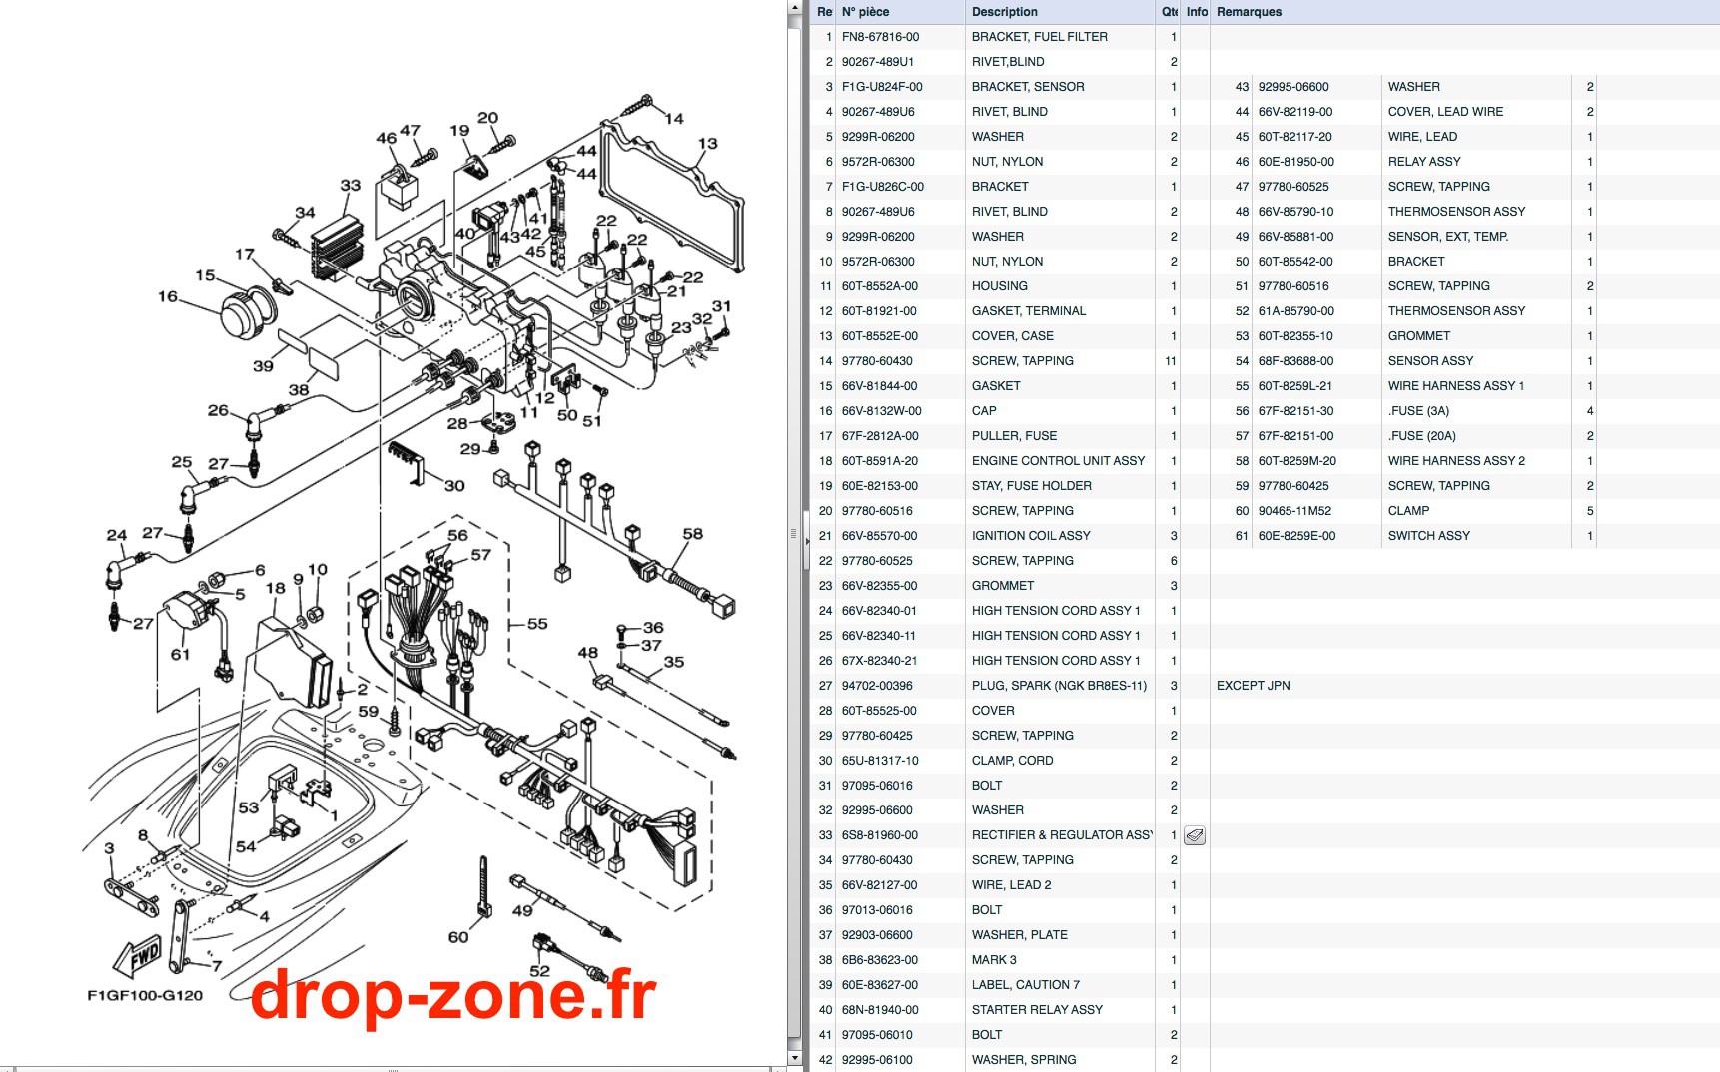
Task: Select part number FN8-67816-00
Action: (x=880, y=37)
